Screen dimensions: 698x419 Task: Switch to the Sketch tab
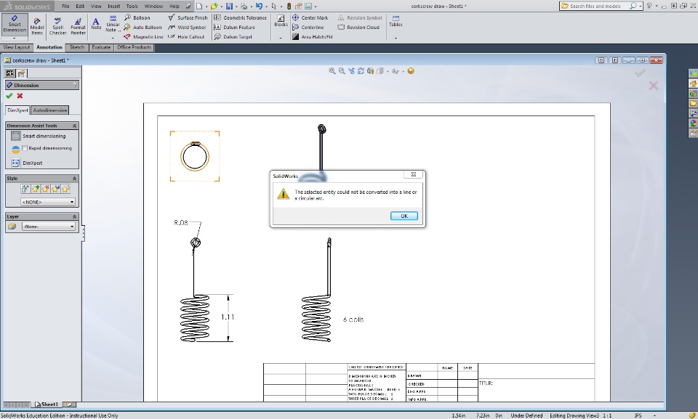[77, 47]
